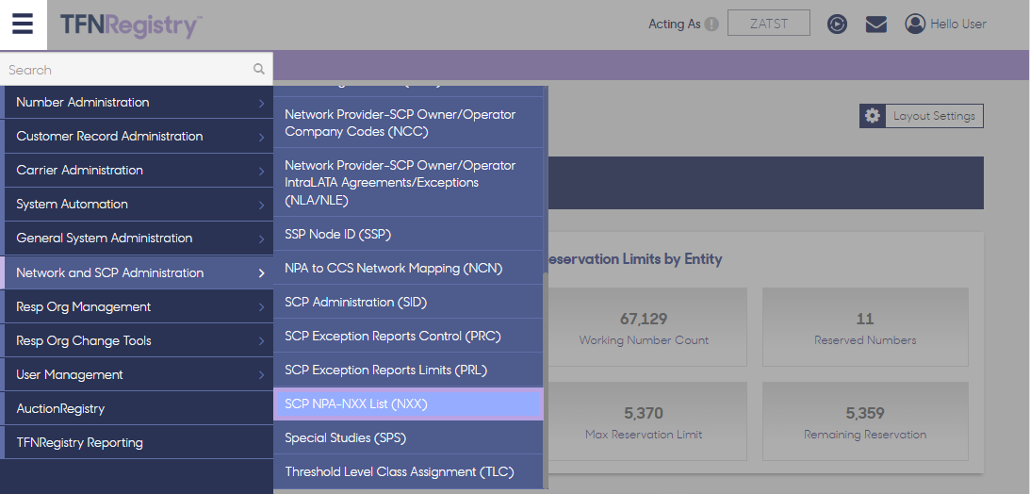
Task: Select Carrier Administration menu item
Action: coord(137,170)
